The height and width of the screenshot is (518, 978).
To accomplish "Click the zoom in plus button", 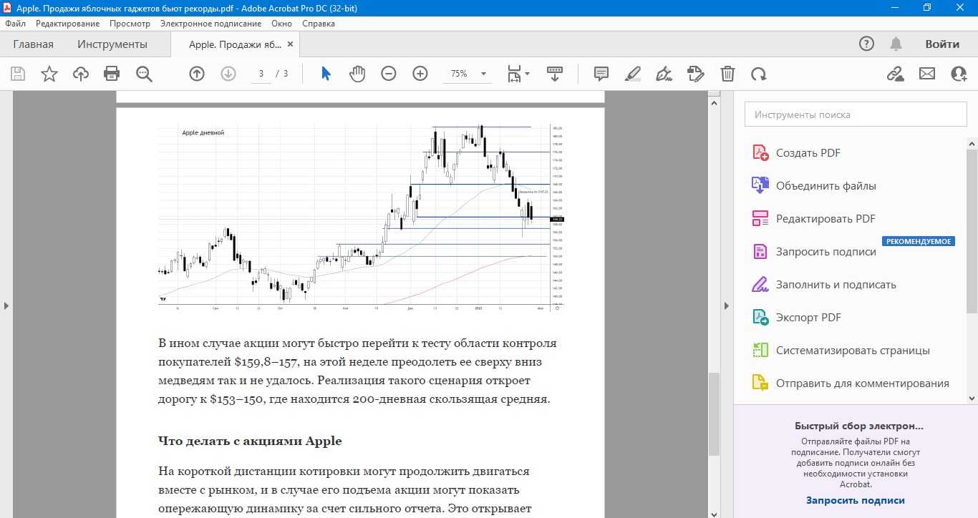I will tap(420, 74).
